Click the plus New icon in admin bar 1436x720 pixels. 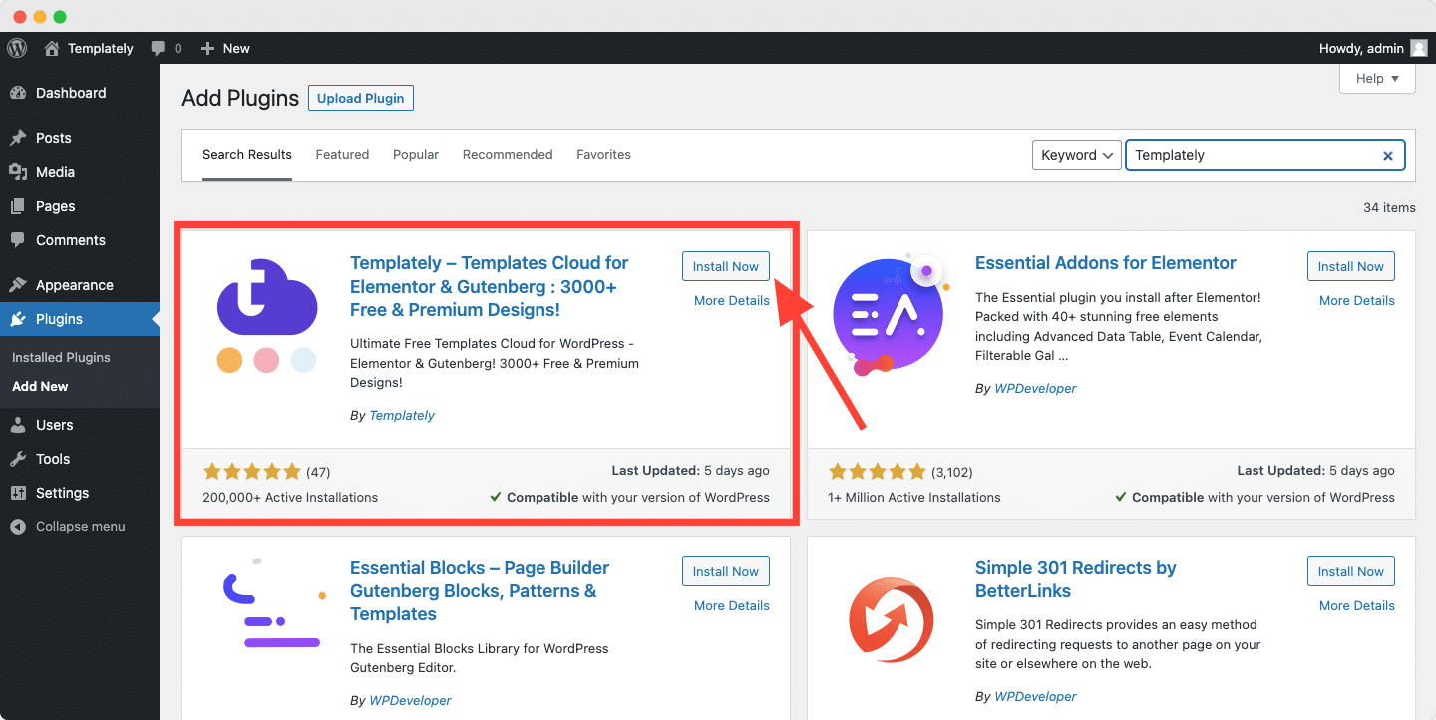207,48
